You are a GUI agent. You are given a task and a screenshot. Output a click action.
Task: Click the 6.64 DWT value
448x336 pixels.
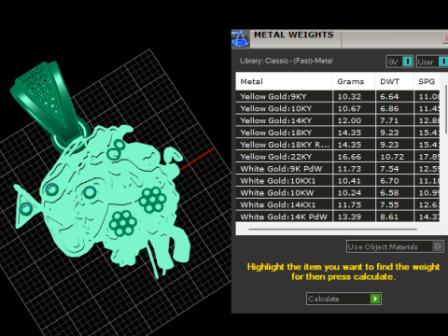389,96
